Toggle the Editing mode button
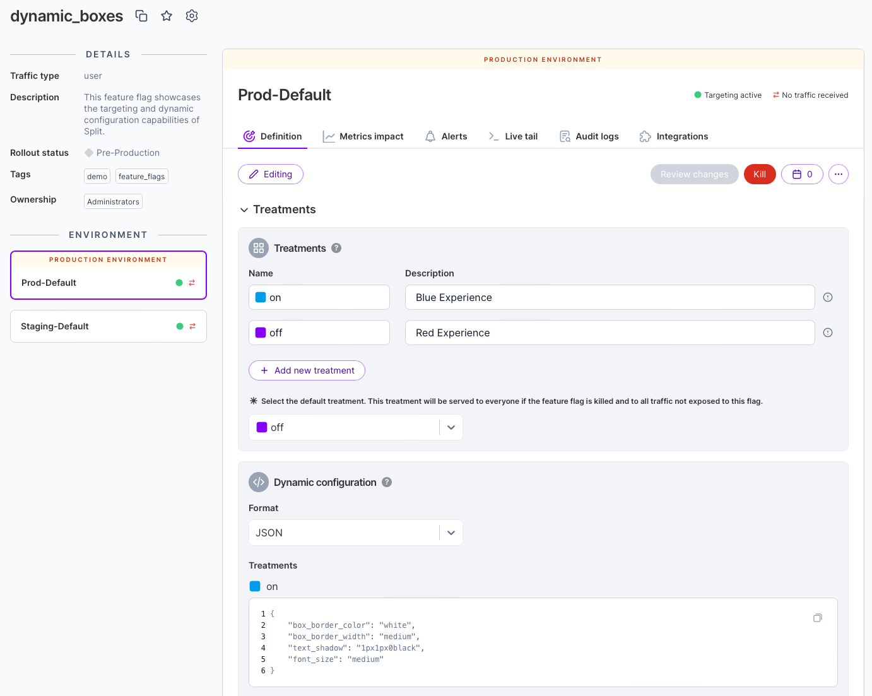This screenshot has height=696, width=872. pos(271,174)
